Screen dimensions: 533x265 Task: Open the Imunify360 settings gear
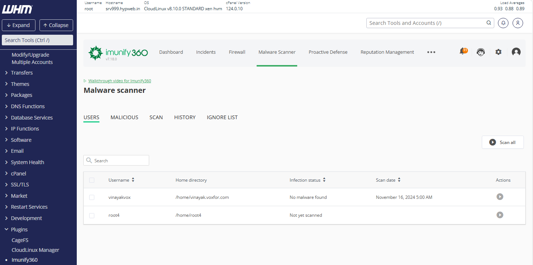pyautogui.click(x=498, y=52)
